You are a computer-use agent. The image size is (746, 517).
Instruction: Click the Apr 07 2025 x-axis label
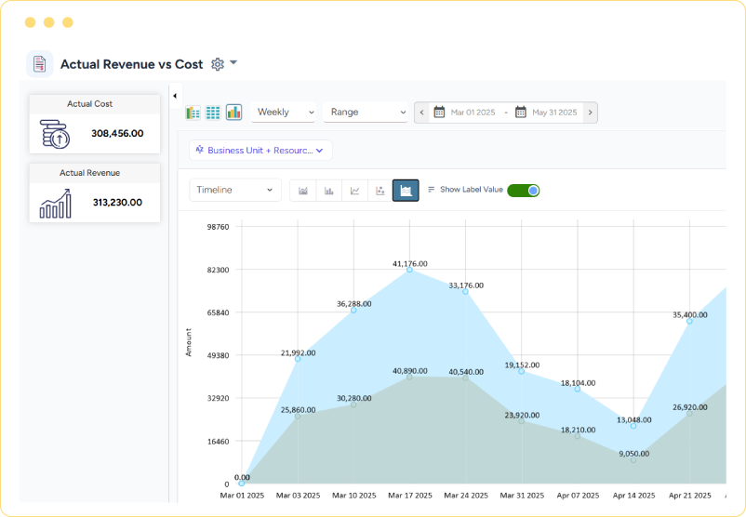(x=578, y=496)
